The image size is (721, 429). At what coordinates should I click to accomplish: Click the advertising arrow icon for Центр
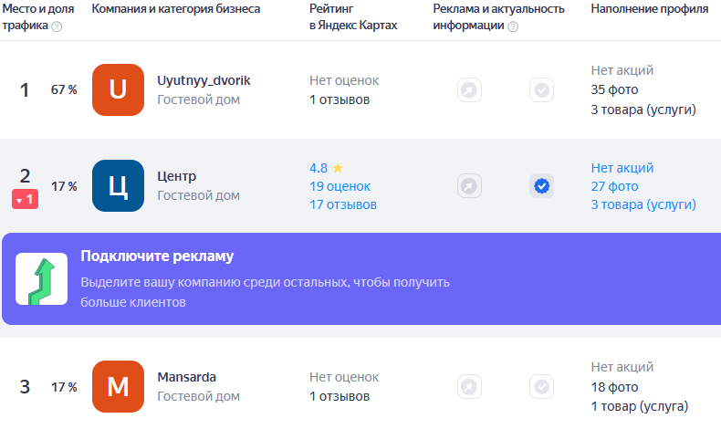[x=469, y=186]
